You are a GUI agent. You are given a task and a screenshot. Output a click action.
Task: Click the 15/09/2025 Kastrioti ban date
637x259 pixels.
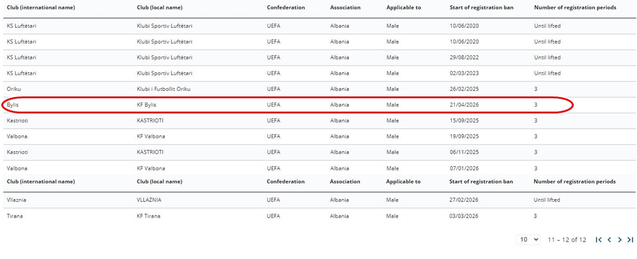[x=464, y=121]
